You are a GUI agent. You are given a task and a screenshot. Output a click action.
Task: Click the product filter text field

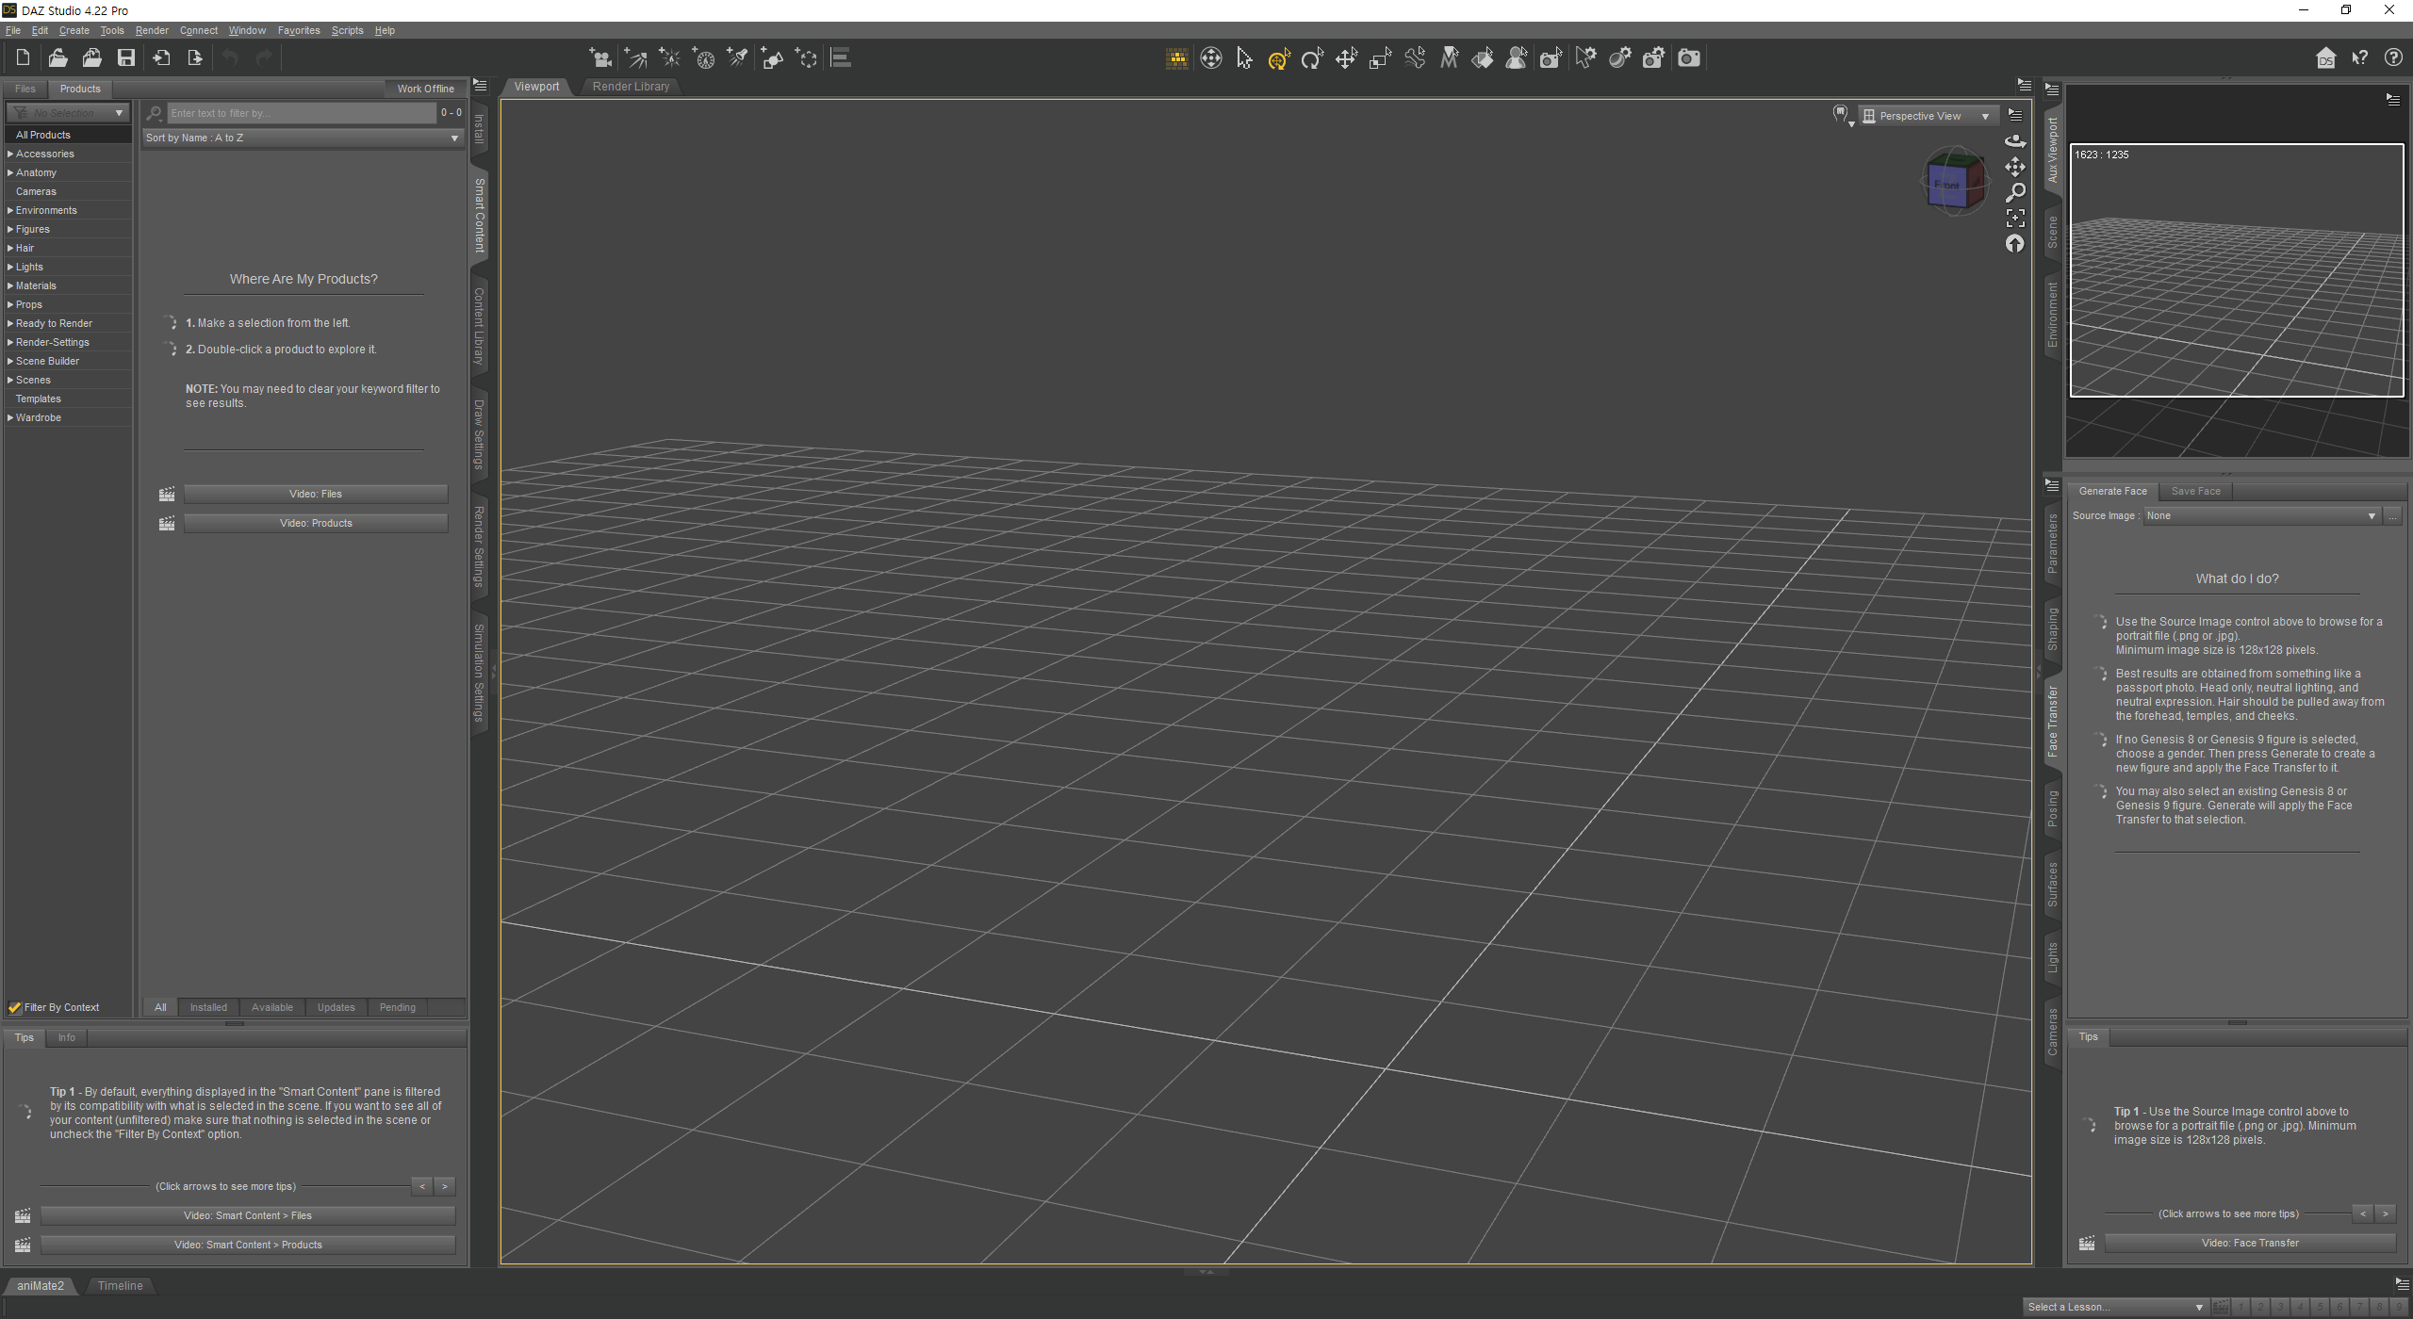click(302, 113)
